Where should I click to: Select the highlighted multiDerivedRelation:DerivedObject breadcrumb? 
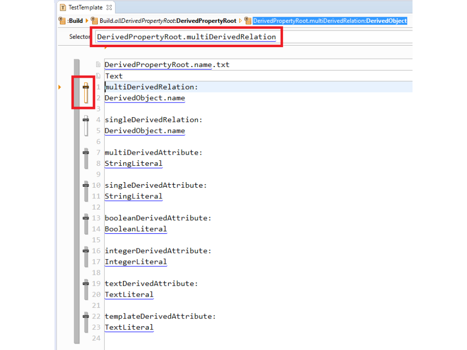(330, 21)
